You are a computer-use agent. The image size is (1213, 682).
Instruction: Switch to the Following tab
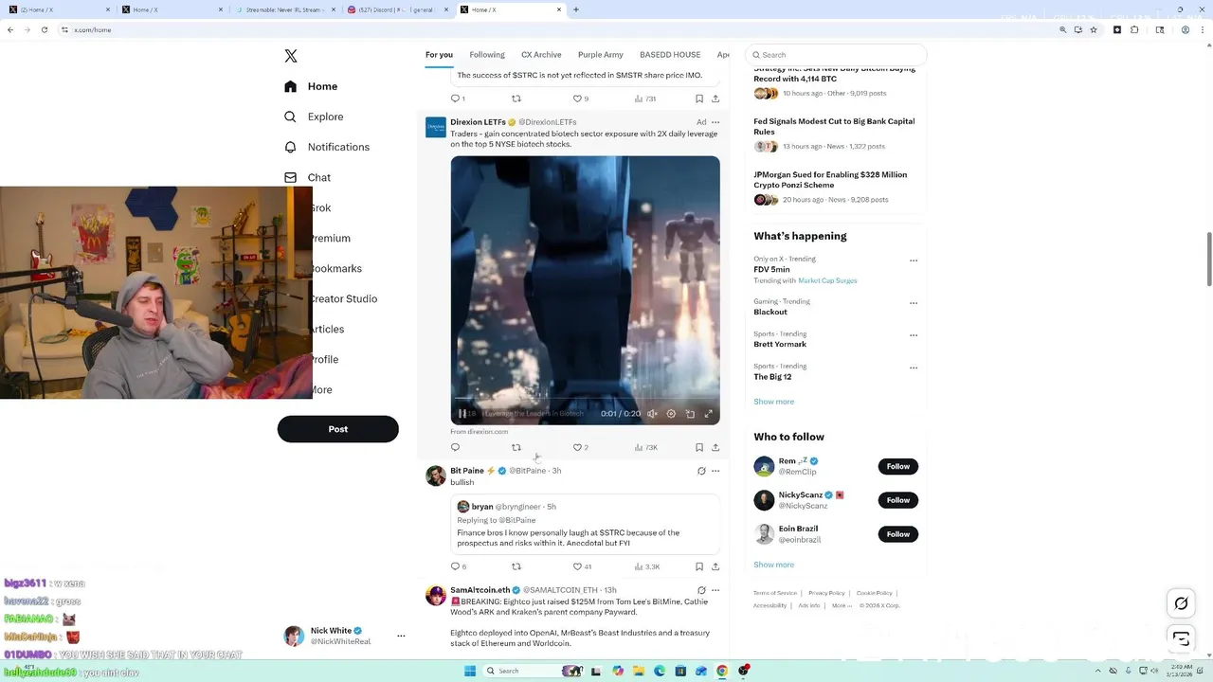coord(487,55)
